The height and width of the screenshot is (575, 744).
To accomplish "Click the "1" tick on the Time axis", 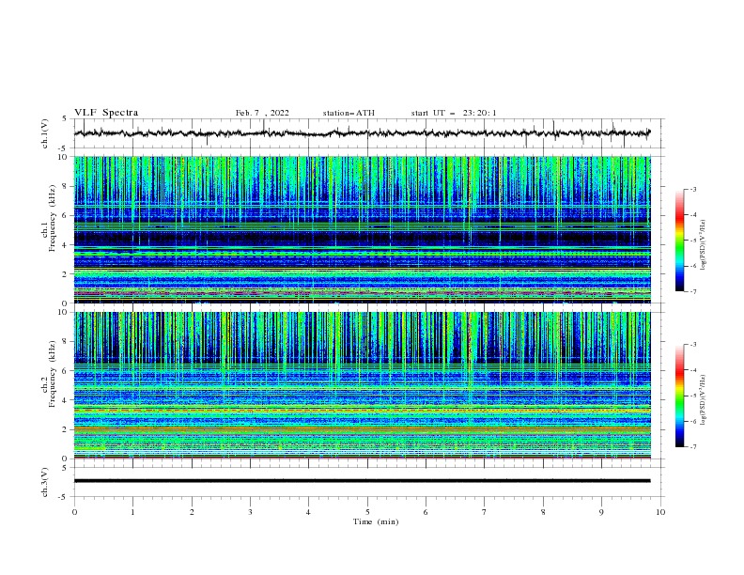I will (133, 512).
